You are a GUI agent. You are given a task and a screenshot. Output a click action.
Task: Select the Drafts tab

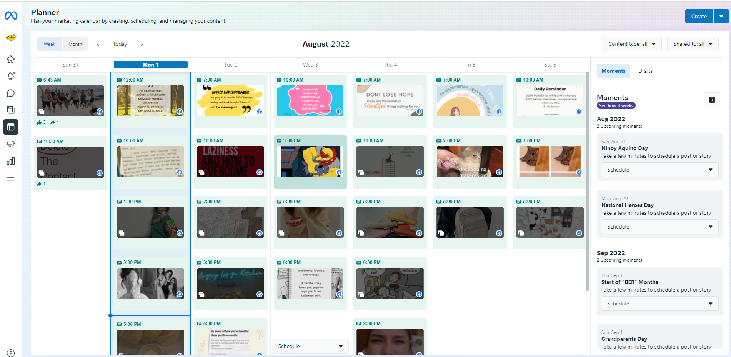point(645,71)
